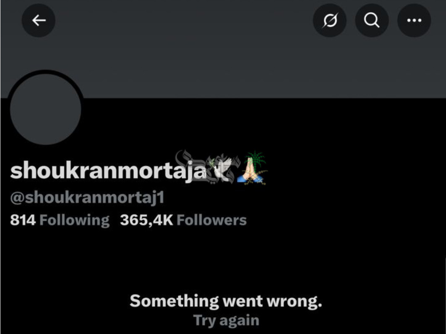This screenshot has height=334, width=446.
Task: Click the word Following next to 814
Action: pyautogui.click(x=75, y=220)
